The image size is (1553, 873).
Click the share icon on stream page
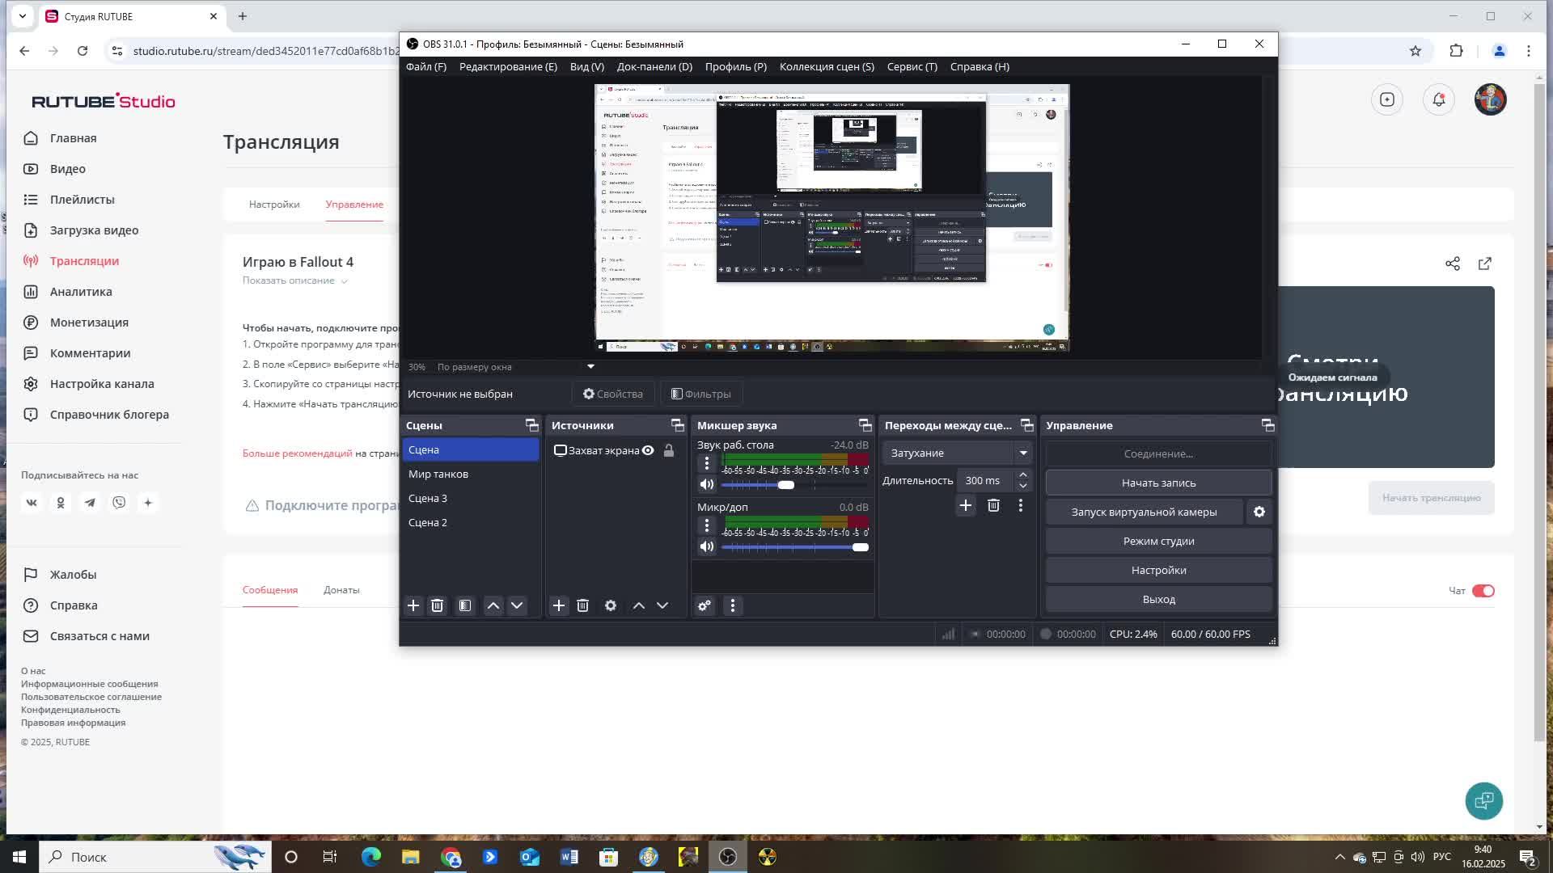coord(1453,264)
